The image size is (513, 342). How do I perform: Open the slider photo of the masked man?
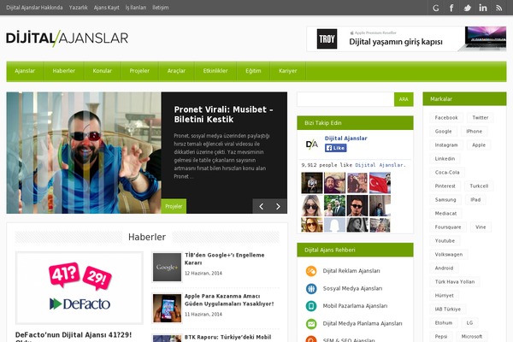click(x=84, y=153)
